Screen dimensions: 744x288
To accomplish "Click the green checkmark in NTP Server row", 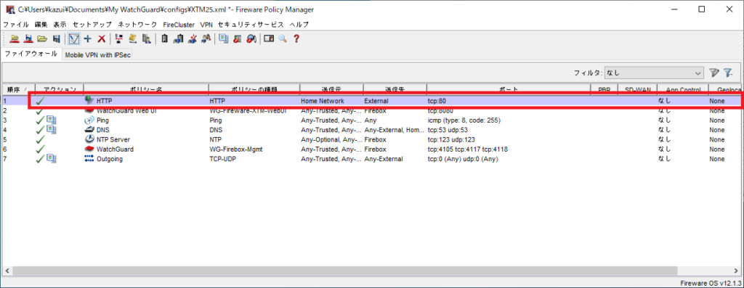I will coord(41,140).
